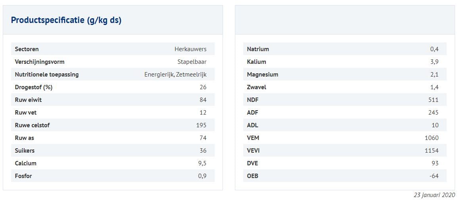Click the Fosfor row label
Screen dimensions: 463x203
click(23, 176)
